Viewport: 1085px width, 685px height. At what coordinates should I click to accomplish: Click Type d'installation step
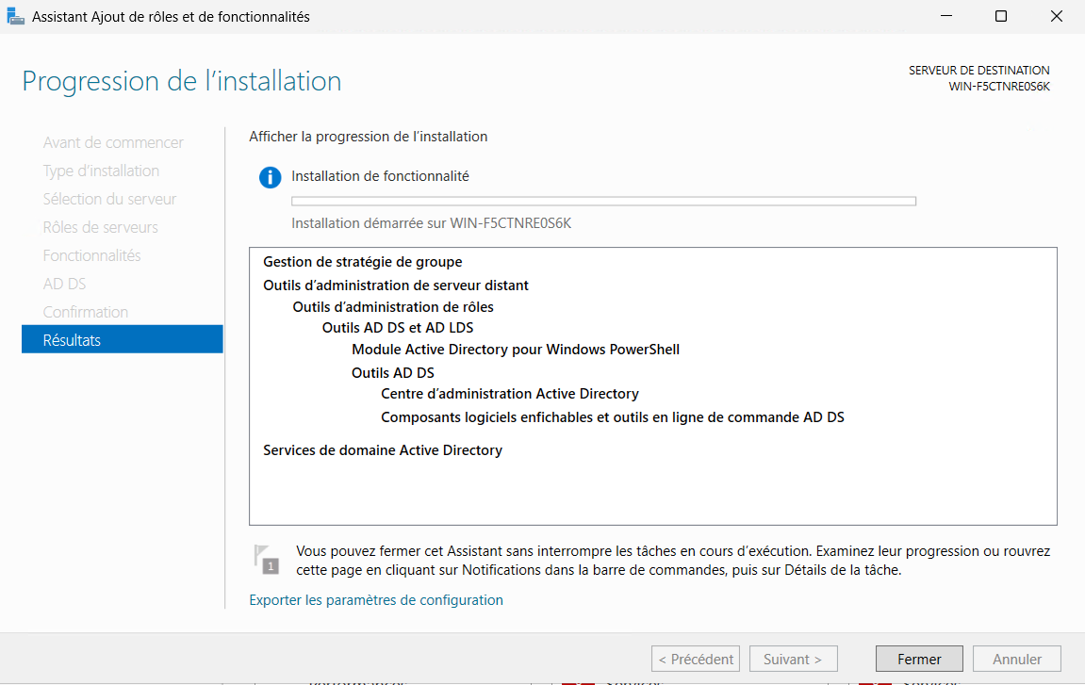[101, 171]
